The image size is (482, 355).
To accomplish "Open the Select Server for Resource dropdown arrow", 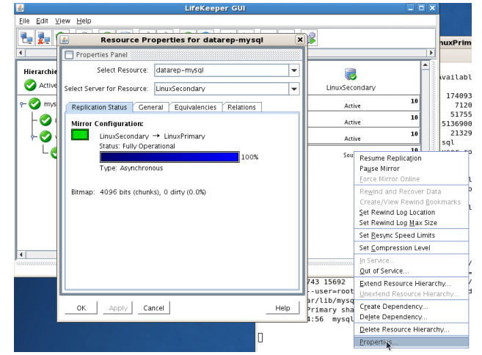I will point(294,89).
